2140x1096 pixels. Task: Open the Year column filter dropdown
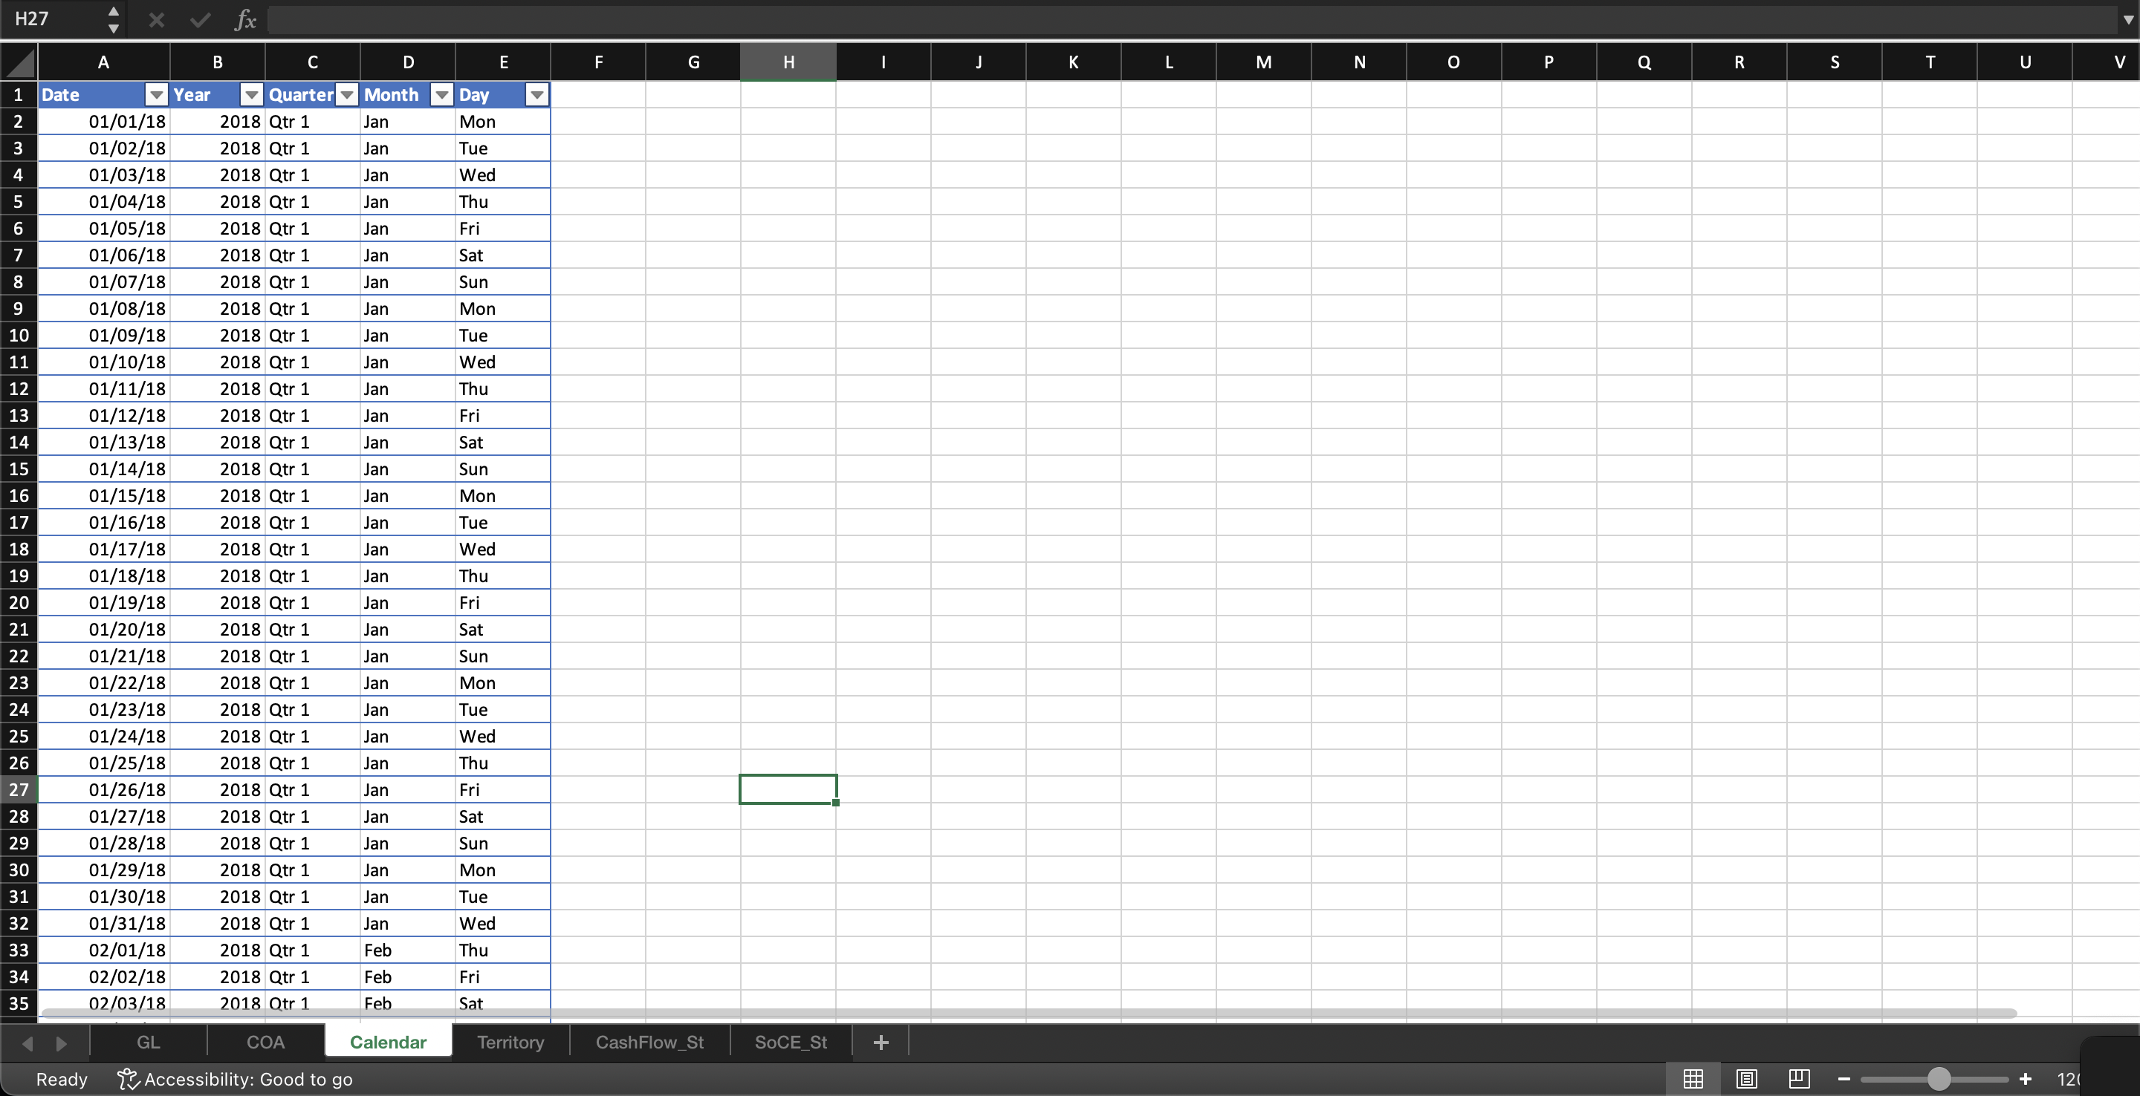point(251,94)
